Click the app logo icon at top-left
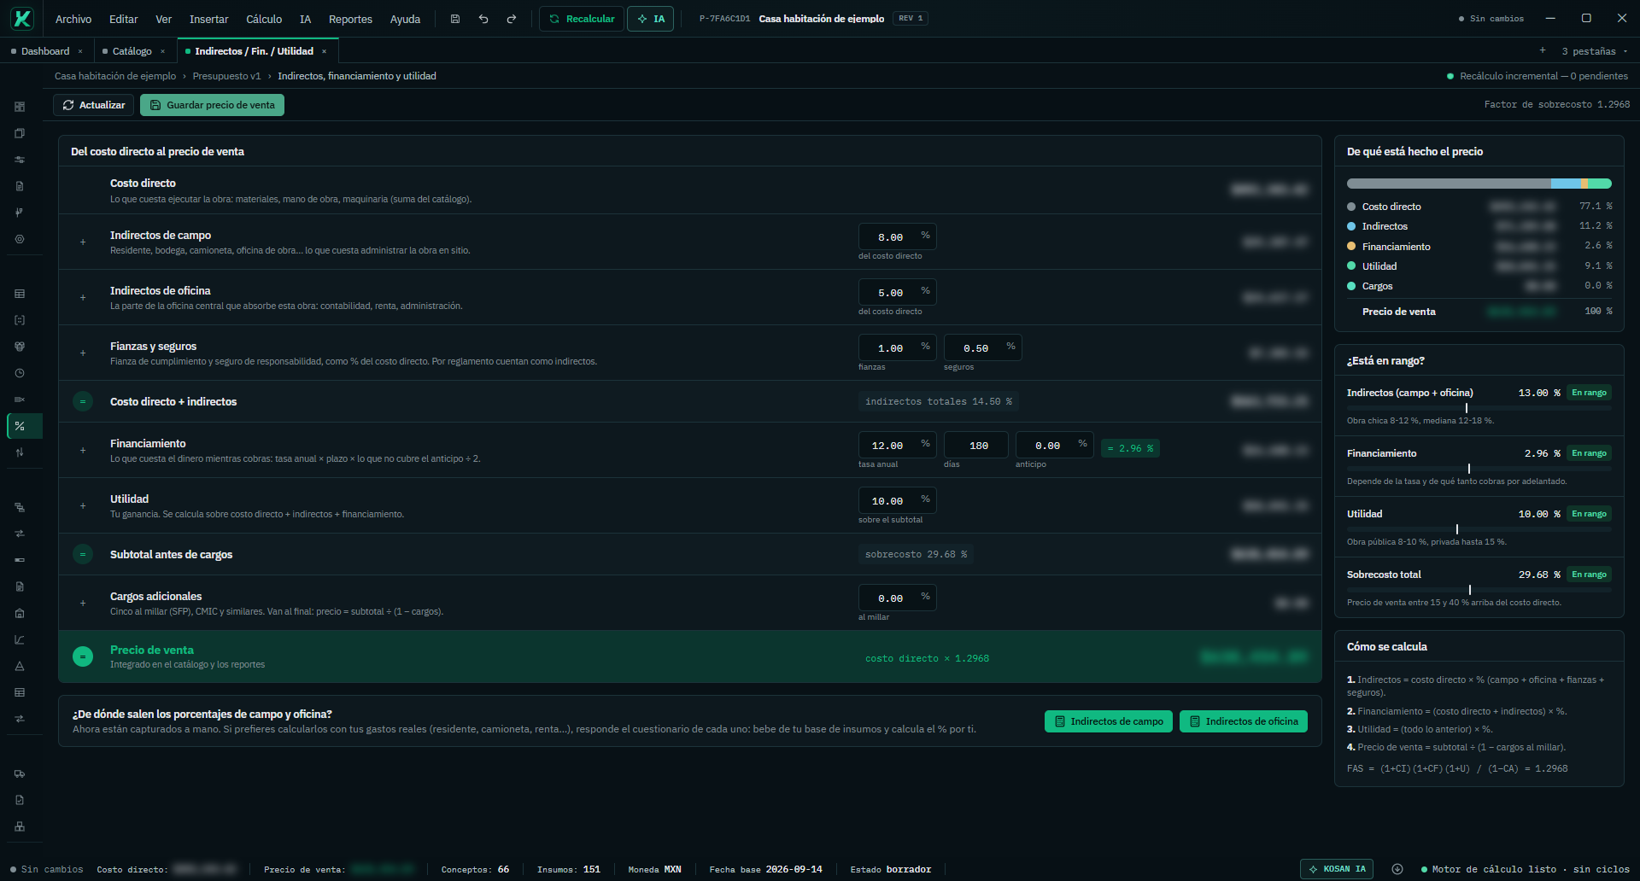 pyautogui.click(x=22, y=18)
